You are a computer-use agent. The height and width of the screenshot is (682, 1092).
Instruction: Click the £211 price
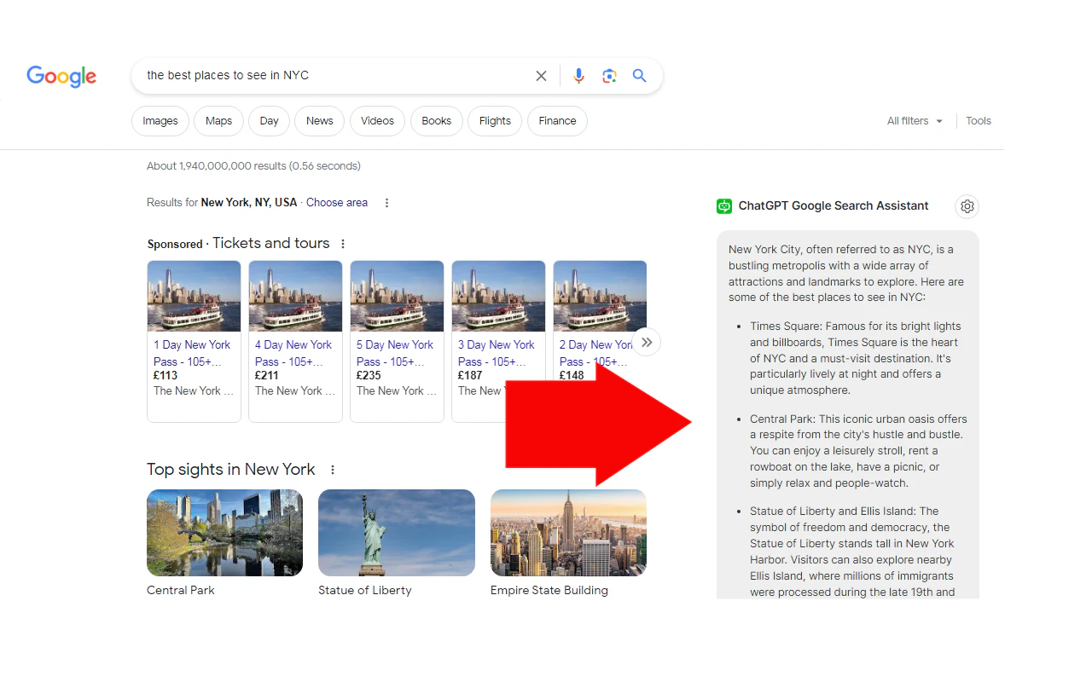[267, 375]
